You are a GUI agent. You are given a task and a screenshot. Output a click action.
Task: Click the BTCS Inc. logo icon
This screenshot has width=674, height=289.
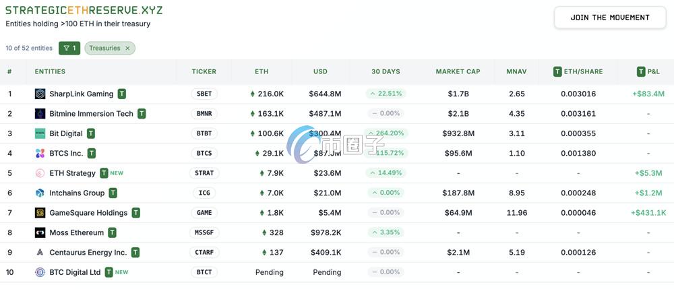tap(40, 154)
